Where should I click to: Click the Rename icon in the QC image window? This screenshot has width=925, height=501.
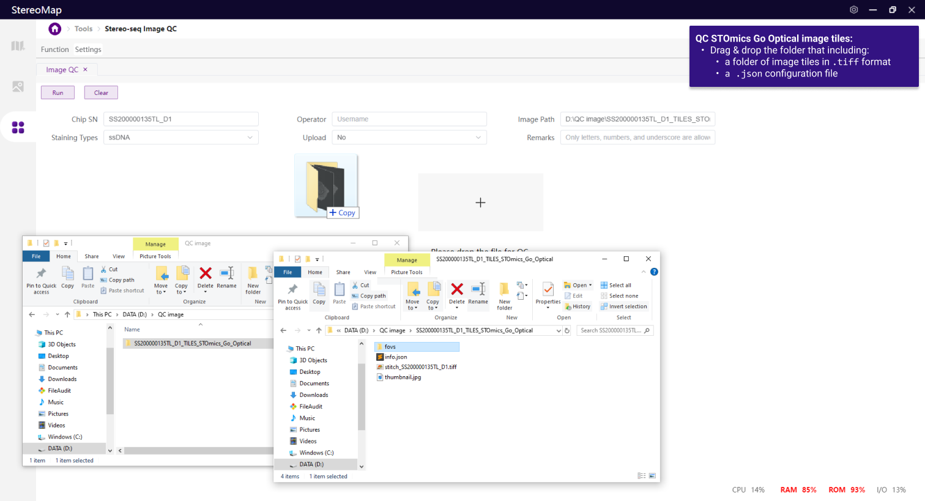tap(226, 273)
